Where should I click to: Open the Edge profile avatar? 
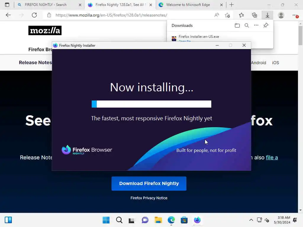(281, 15)
